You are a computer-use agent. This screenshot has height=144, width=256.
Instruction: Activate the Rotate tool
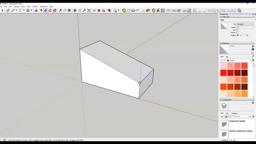tap(50, 10)
